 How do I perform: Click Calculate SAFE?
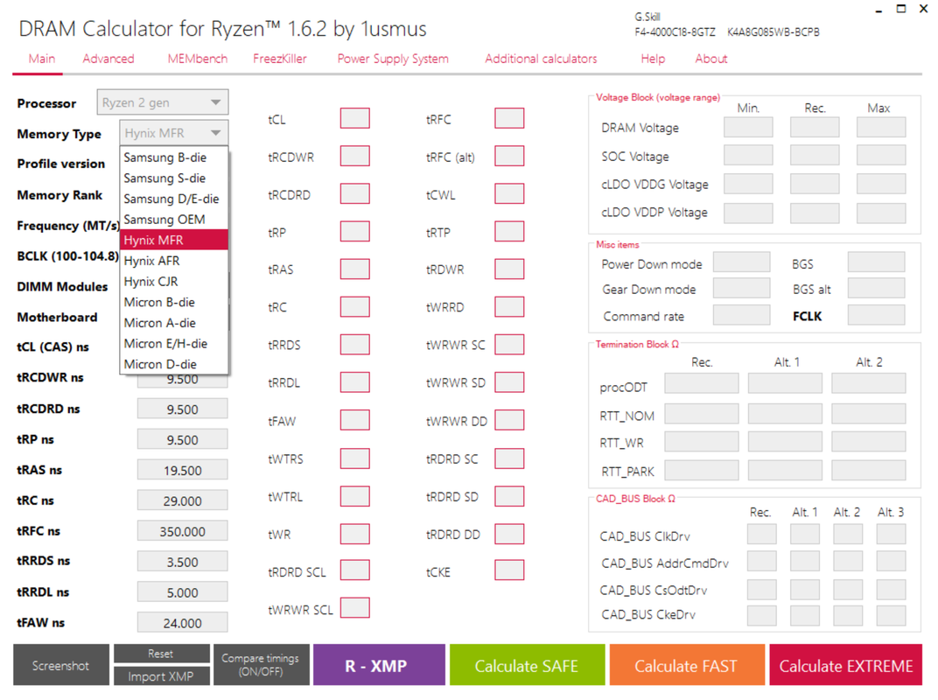(x=527, y=665)
